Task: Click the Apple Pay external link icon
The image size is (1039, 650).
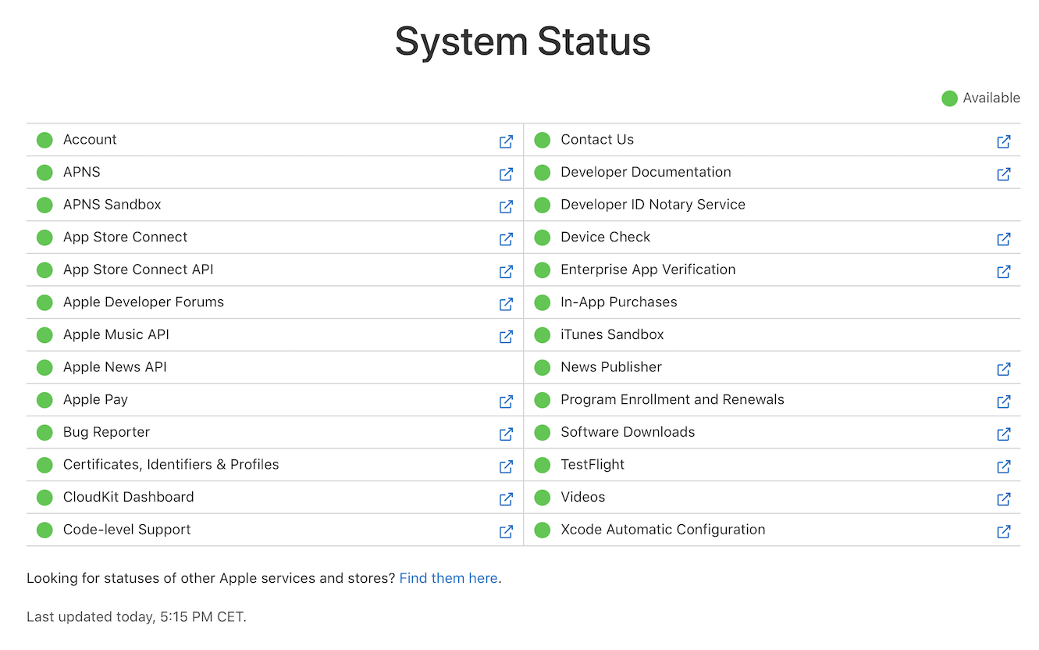Action: (x=506, y=402)
